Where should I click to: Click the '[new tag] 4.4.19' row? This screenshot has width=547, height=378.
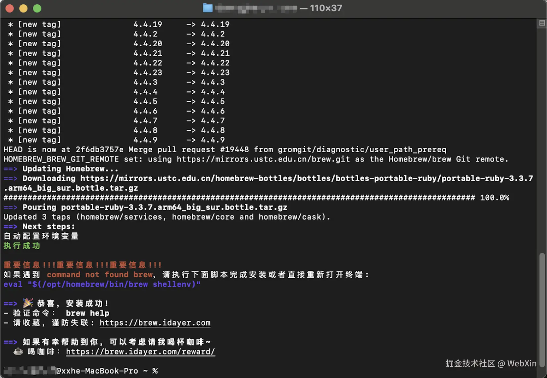119,24
